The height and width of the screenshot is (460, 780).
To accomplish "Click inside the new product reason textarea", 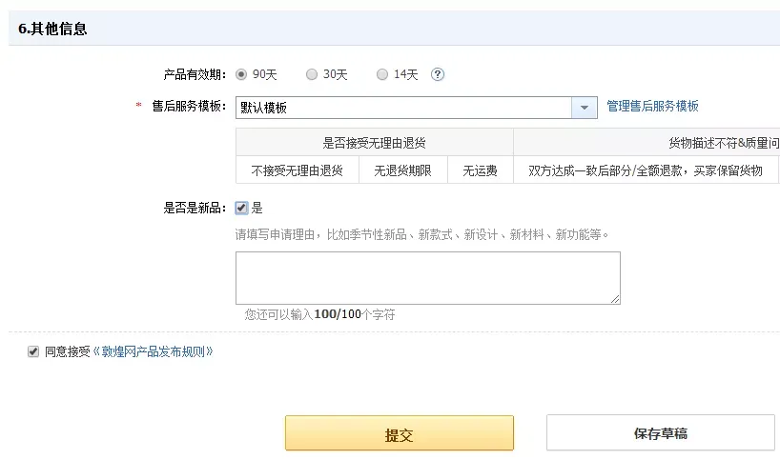I will pos(428,278).
